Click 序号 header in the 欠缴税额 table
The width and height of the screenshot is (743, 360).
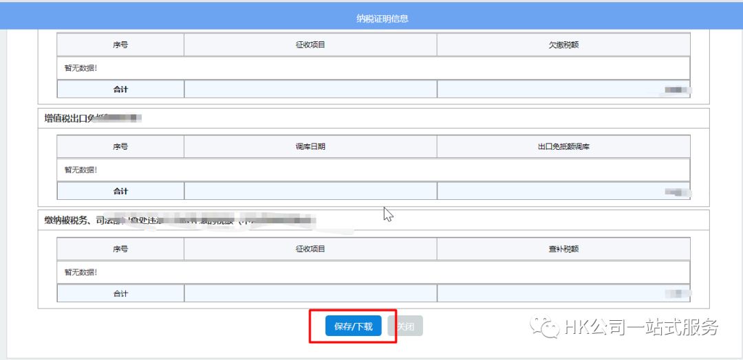point(120,45)
